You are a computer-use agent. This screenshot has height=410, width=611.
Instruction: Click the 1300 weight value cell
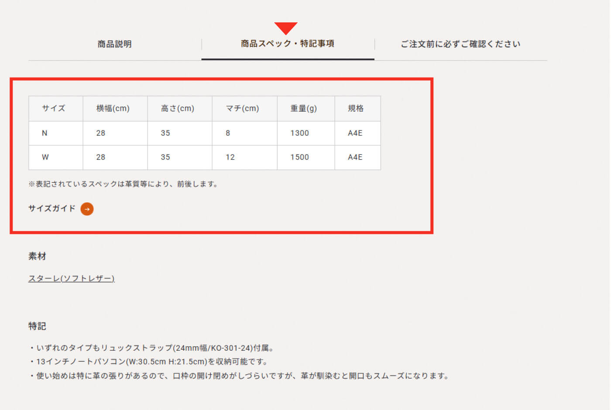pos(300,133)
